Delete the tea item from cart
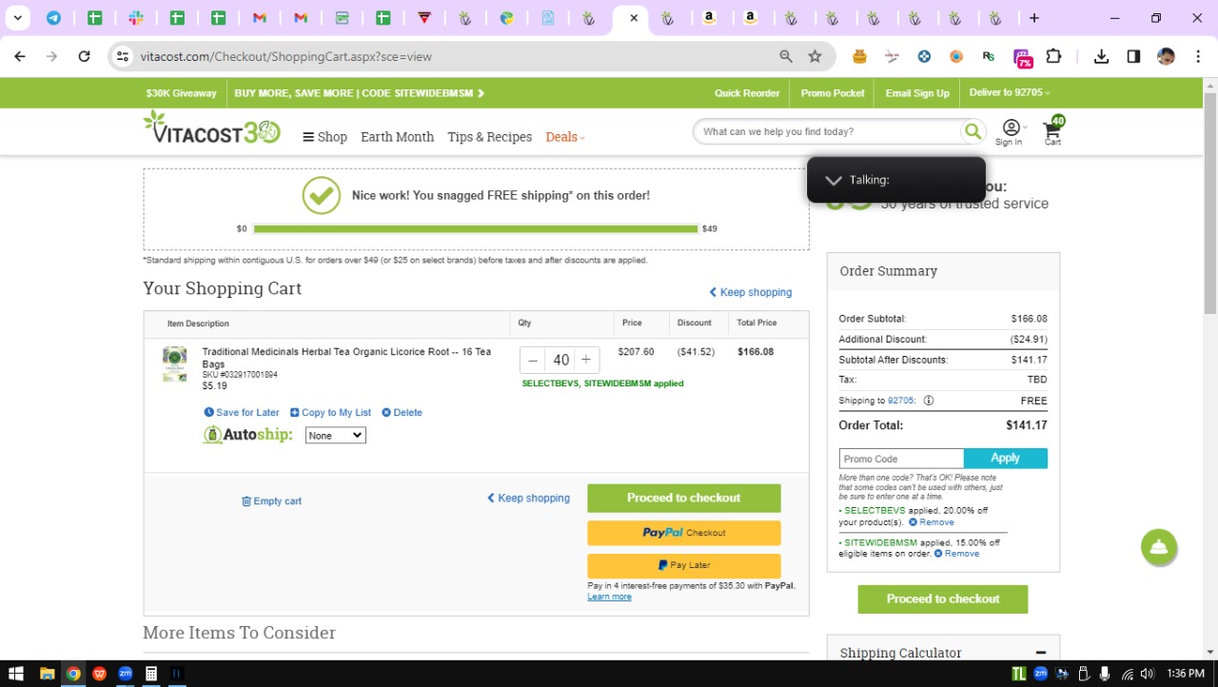The image size is (1218, 687). [402, 412]
